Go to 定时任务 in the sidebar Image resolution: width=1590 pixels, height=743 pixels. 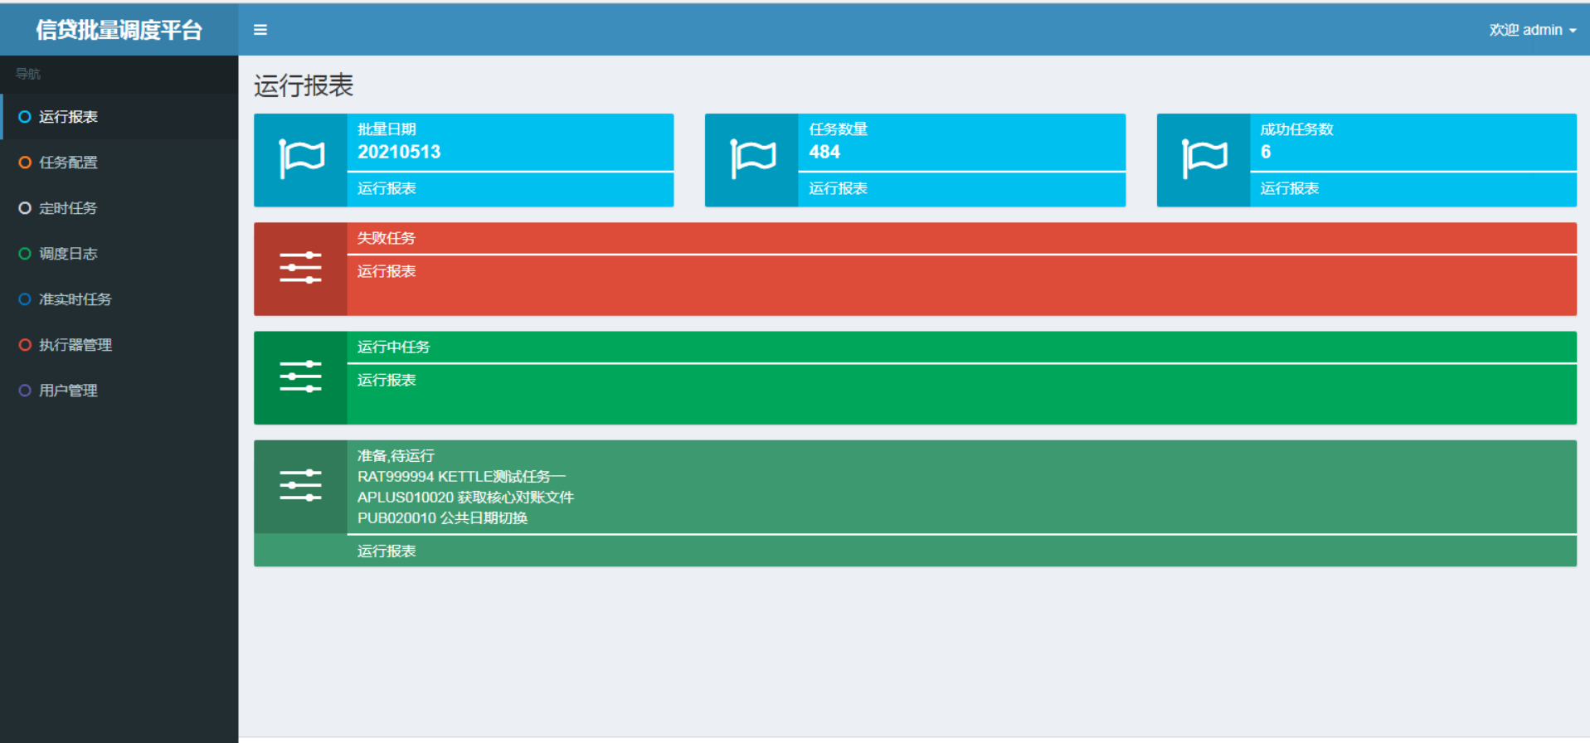[x=68, y=208]
